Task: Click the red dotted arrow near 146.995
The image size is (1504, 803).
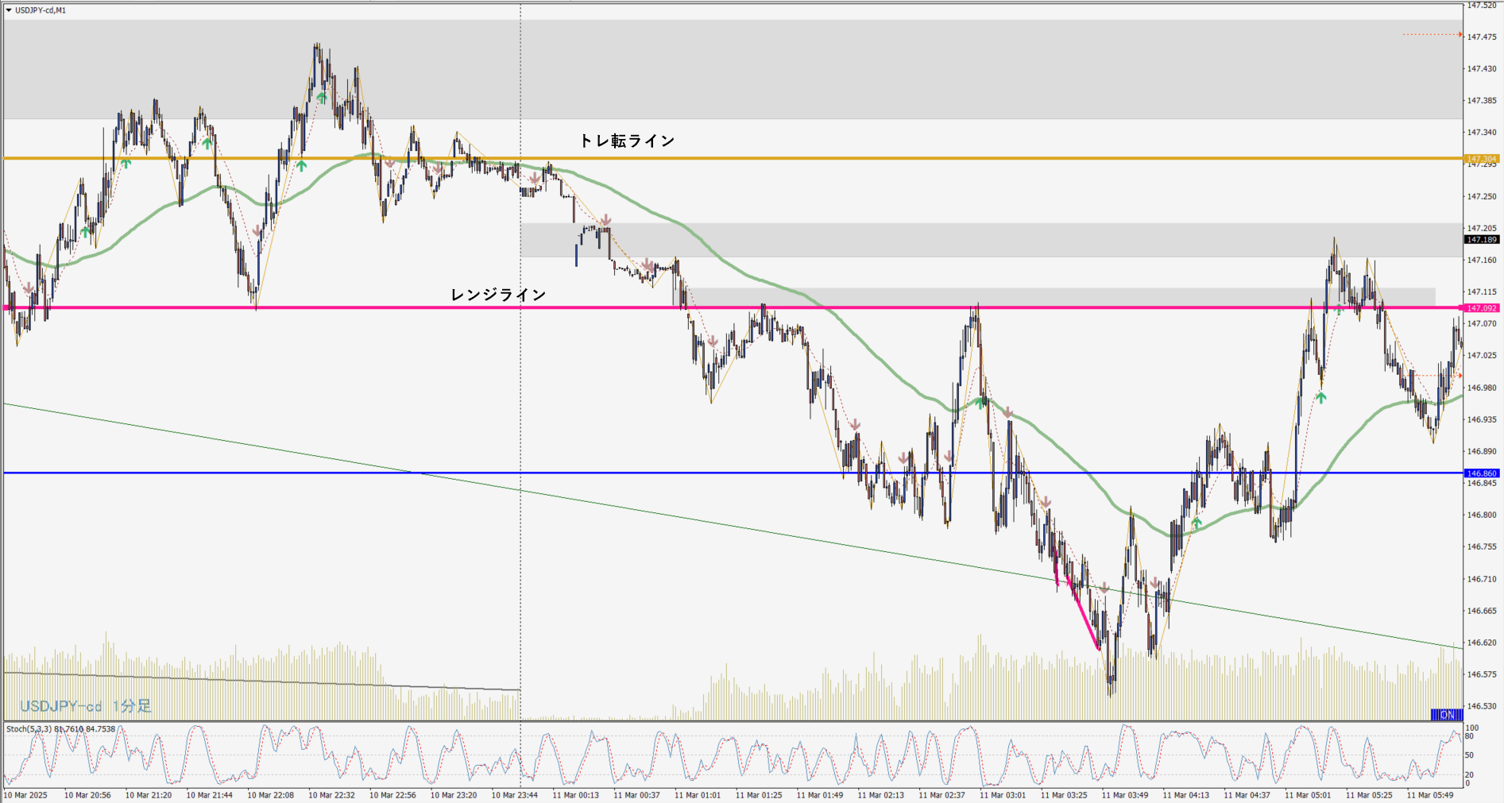Action: 1459,376
